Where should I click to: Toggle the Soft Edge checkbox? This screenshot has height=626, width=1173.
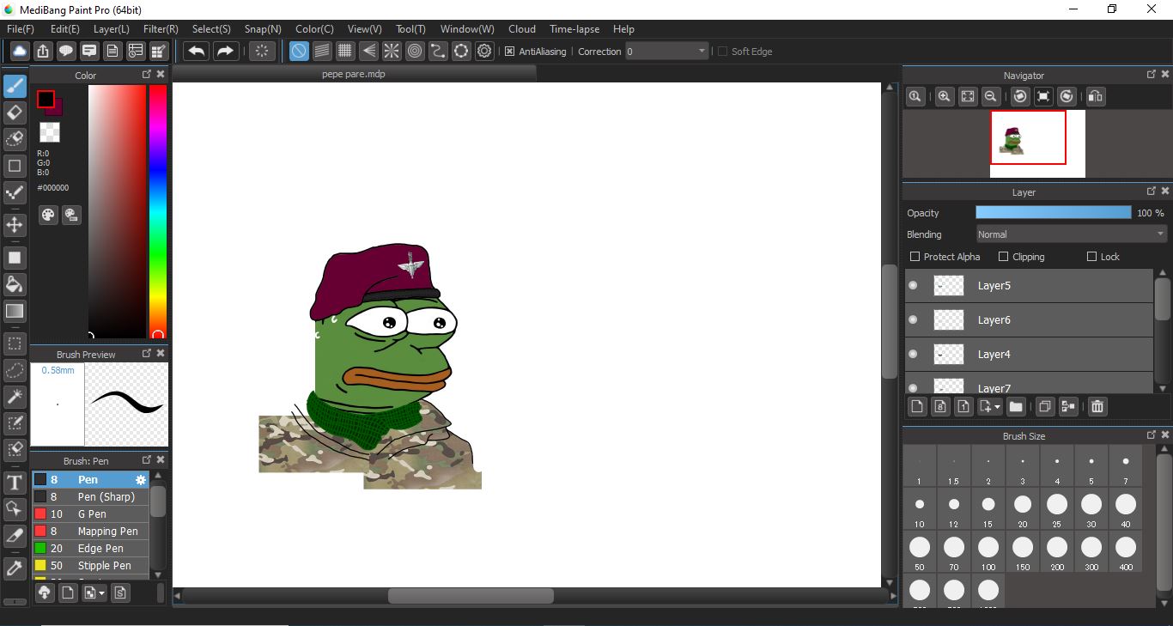point(722,52)
